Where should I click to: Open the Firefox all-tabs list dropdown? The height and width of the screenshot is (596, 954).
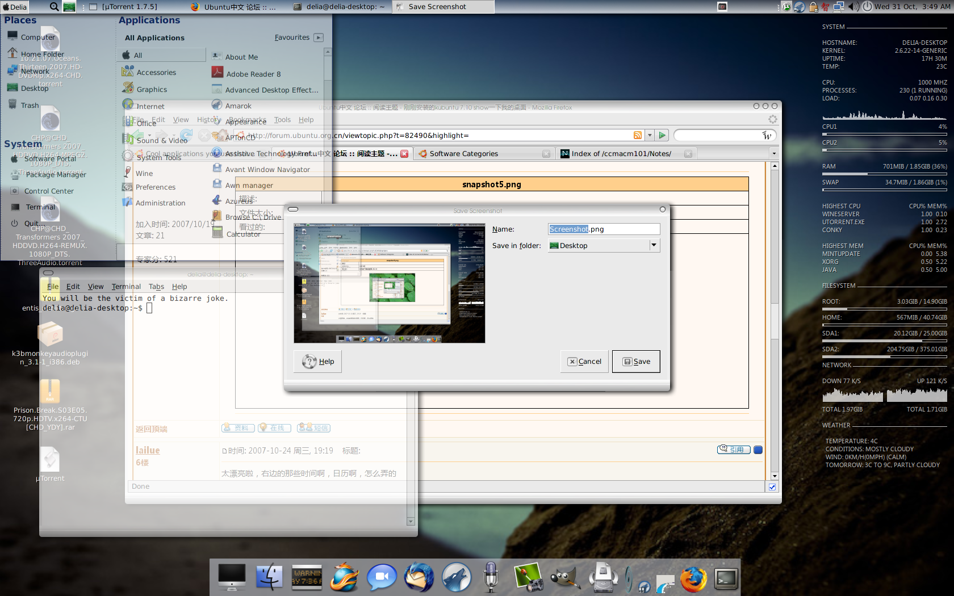(x=773, y=153)
